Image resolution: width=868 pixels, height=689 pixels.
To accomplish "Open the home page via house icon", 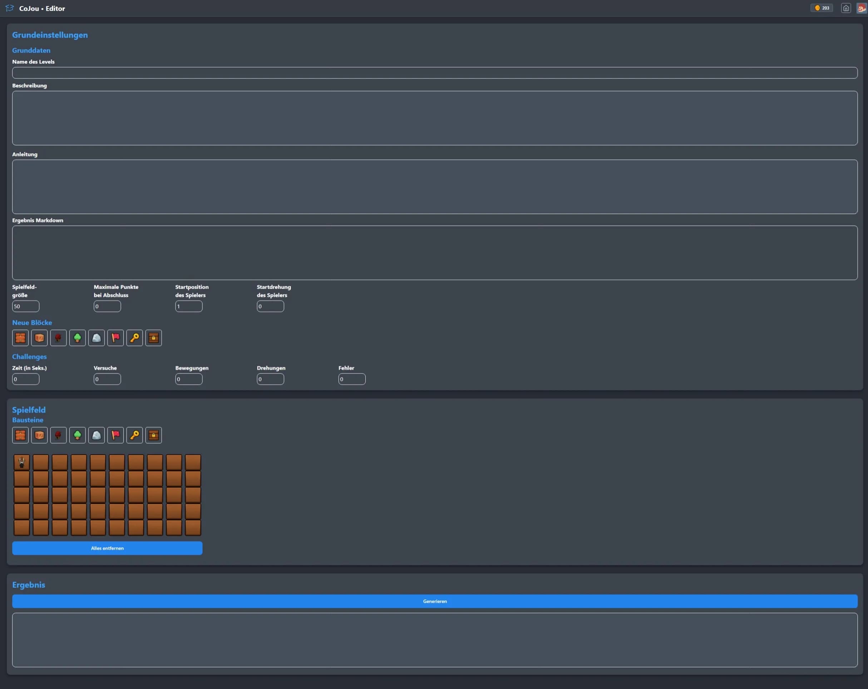I will [x=846, y=8].
